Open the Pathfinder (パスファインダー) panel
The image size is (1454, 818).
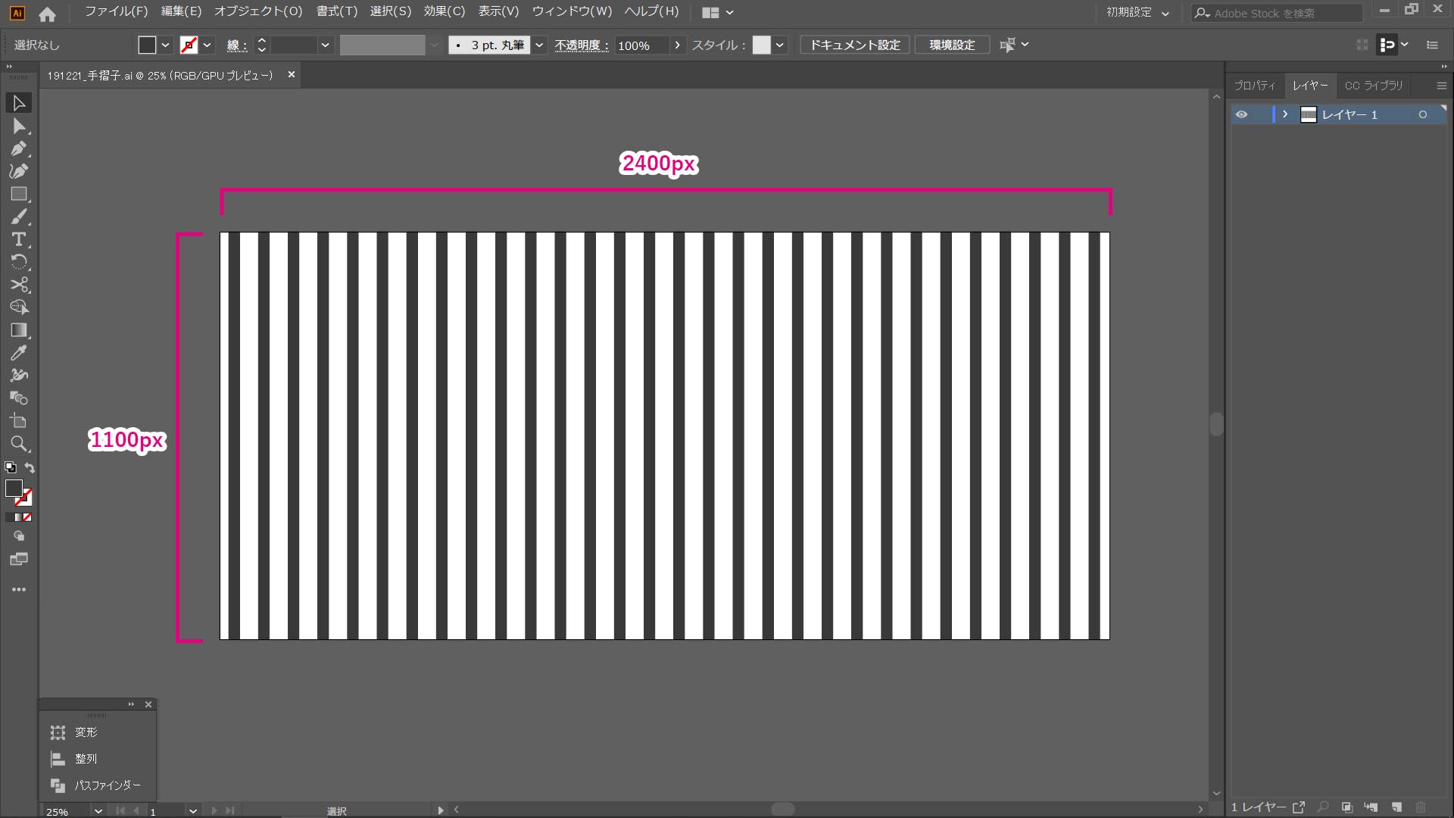click(x=97, y=785)
